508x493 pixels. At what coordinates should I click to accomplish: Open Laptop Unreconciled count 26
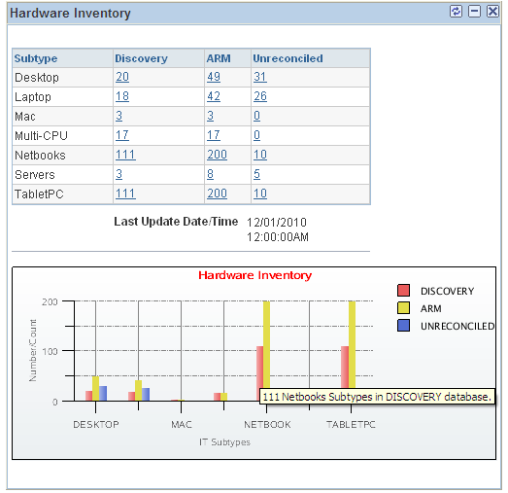point(260,96)
